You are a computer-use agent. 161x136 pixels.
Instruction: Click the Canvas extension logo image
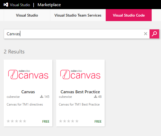[28, 75]
